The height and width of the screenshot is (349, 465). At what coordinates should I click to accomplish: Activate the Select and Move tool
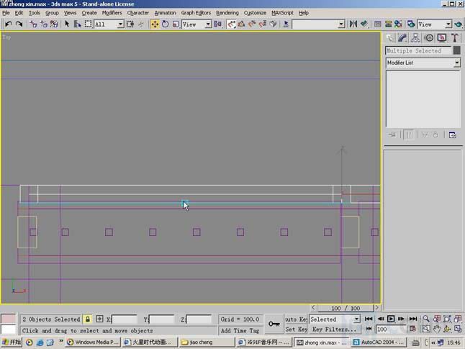click(155, 24)
